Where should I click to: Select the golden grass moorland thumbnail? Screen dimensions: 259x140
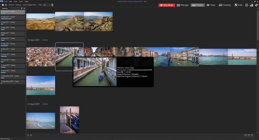[41, 22]
